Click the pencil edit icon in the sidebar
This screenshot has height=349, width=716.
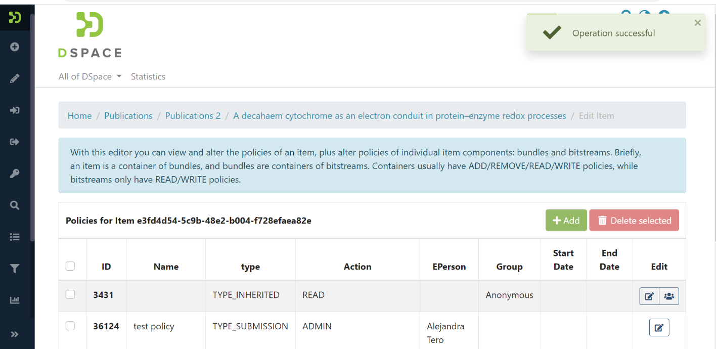click(x=15, y=78)
